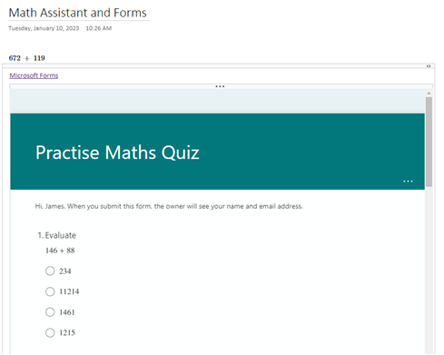Viewport: 444px width, 355px height.
Task: Click the note container width handle icon
Action: tap(429, 66)
